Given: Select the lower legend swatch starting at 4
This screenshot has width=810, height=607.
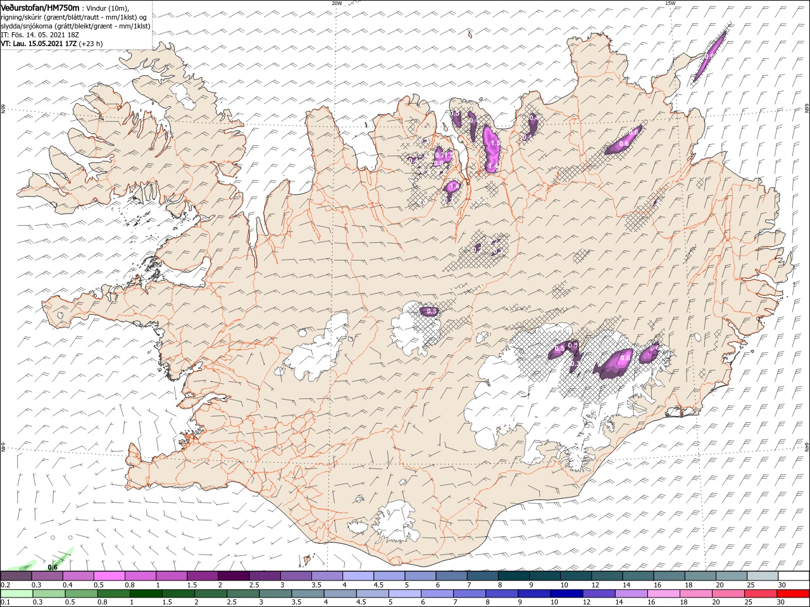Looking at the screenshot, I should click(339, 594).
